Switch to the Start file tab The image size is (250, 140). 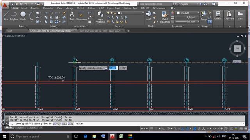[10, 31]
